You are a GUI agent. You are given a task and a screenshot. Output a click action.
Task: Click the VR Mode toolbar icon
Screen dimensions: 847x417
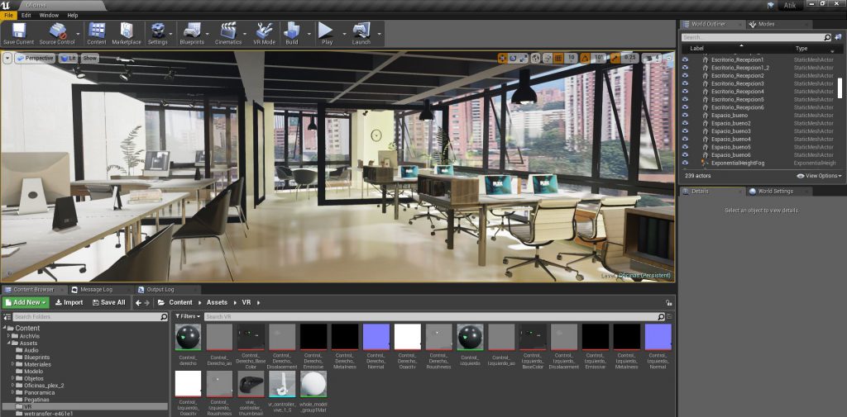(264, 34)
